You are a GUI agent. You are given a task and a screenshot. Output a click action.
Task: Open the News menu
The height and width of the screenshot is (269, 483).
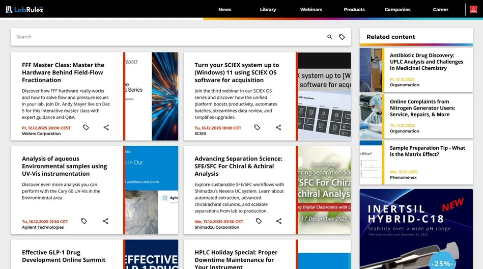pos(225,10)
